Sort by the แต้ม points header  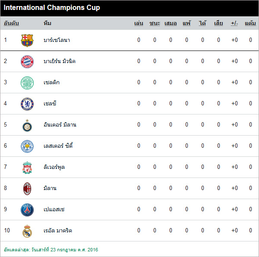click(x=250, y=23)
